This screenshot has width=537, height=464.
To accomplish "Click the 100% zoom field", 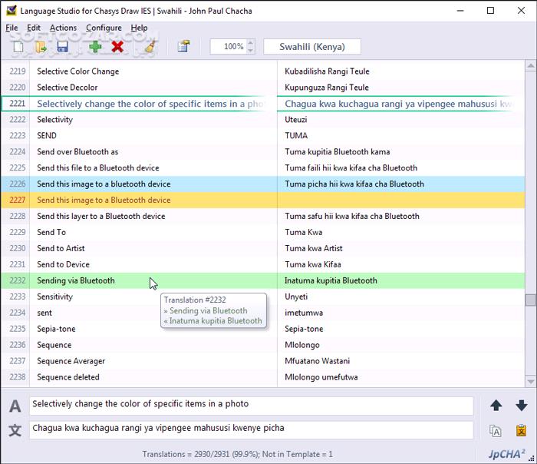I will (229, 47).
